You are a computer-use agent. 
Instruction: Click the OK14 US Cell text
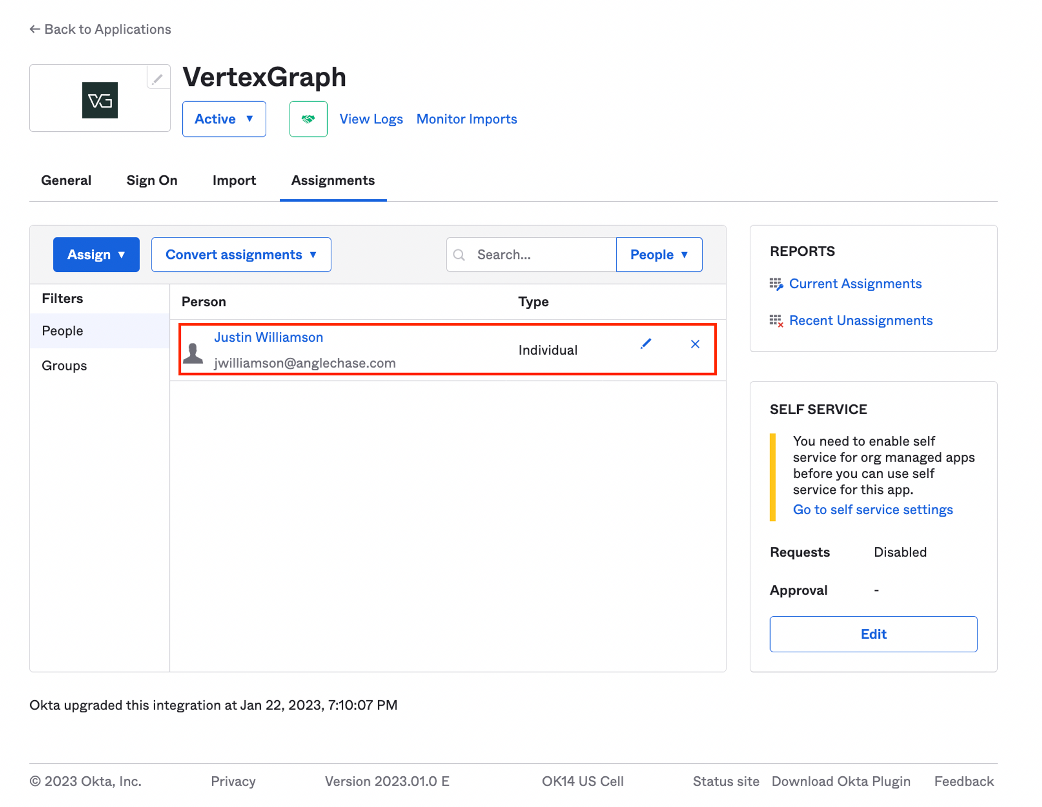pos(582,781)
